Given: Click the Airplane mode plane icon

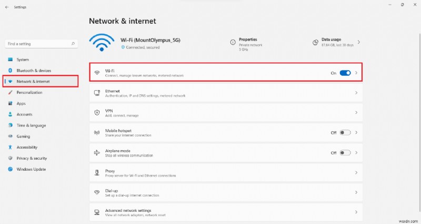Looking at the screenshot, I should point(97,153).
